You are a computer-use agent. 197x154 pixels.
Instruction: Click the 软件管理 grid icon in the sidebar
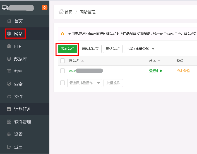[x=9, y=122]
